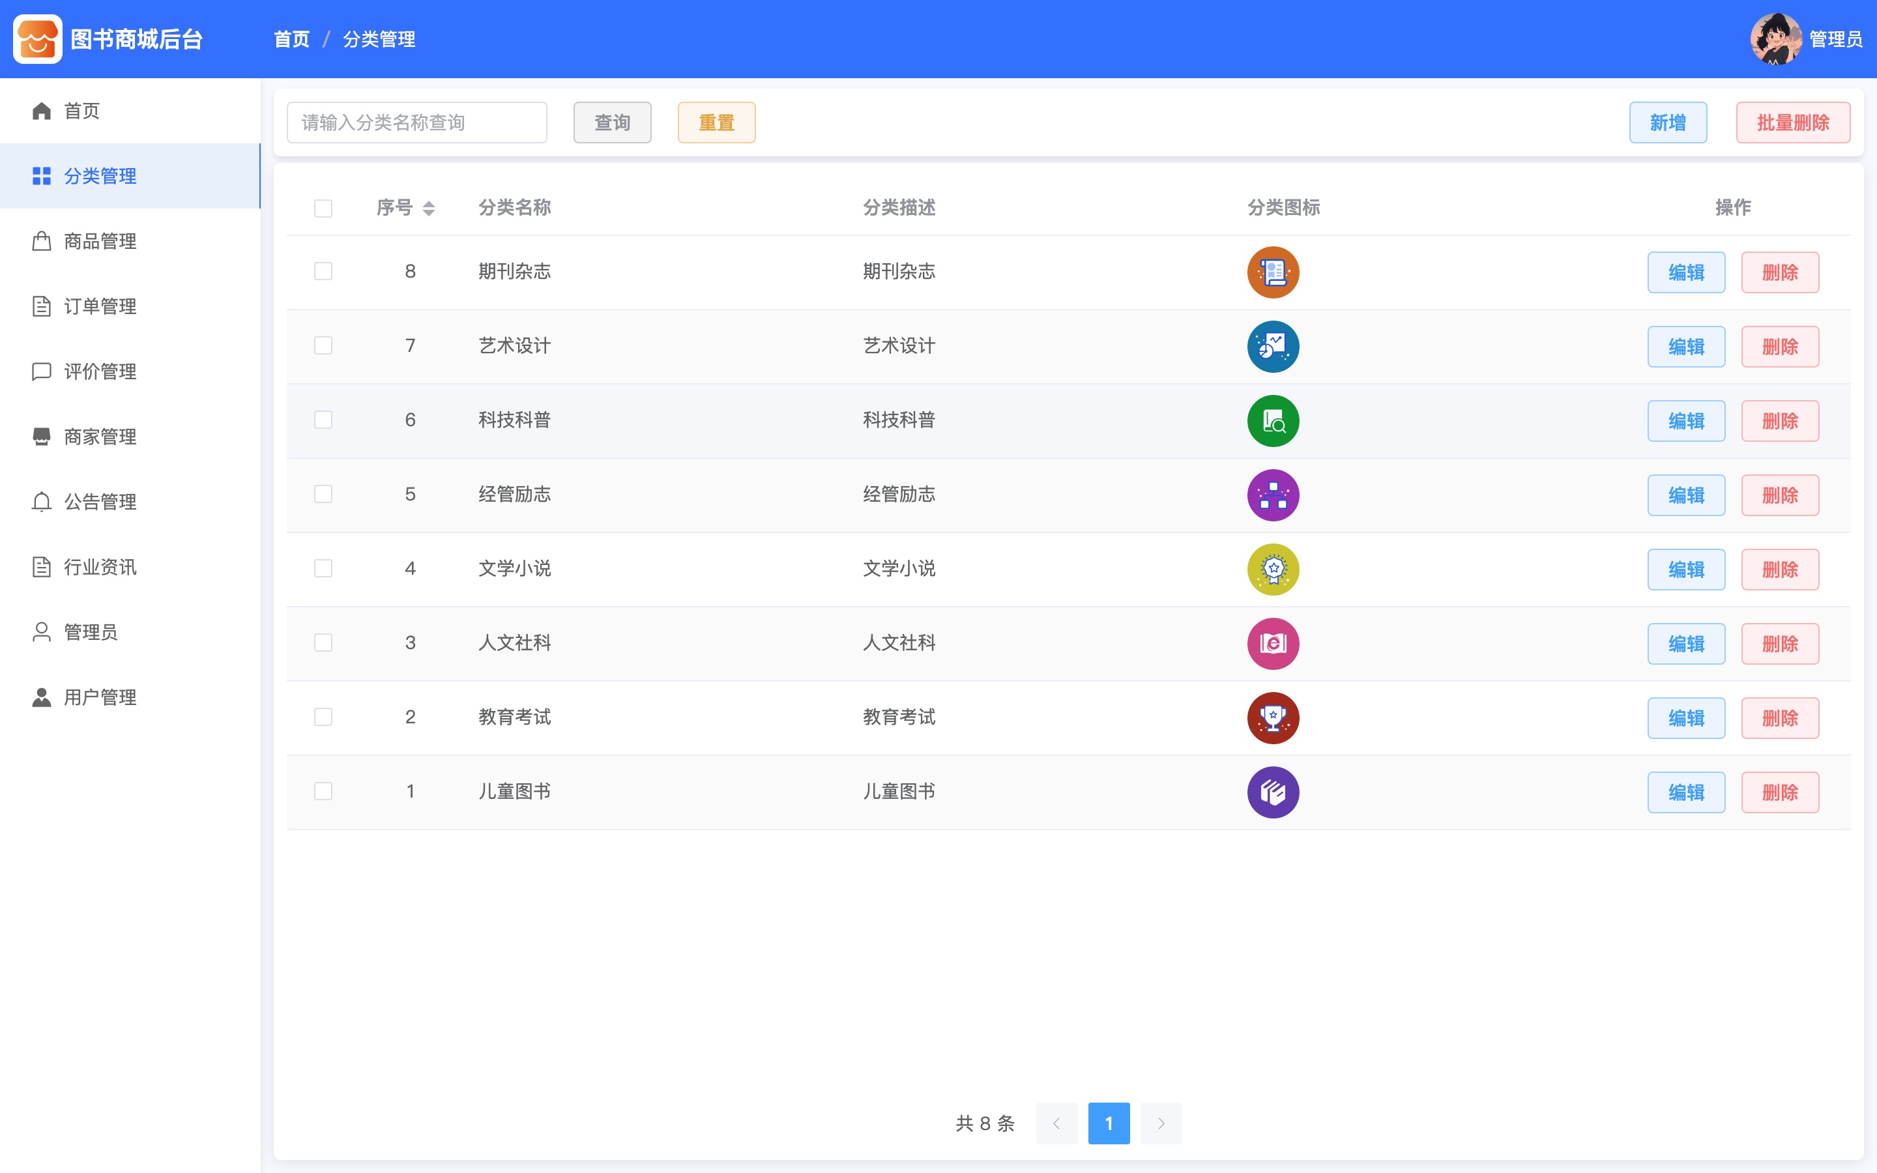
Task: Open the 商家管理 sidebar menu
Action: pyautogui.click(x=130, y=437)
